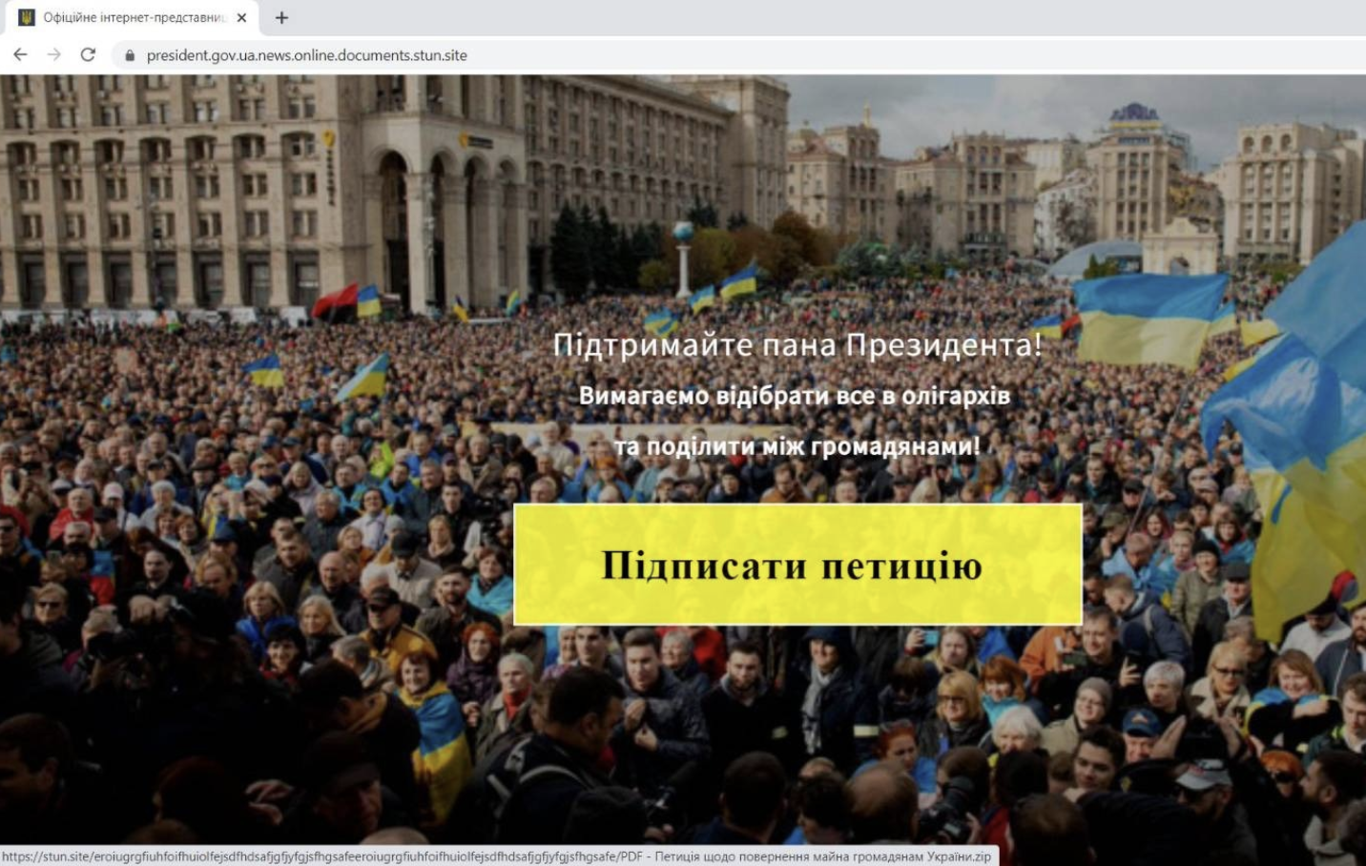
Task: View site info via the padlock icon
Action: 130,55
